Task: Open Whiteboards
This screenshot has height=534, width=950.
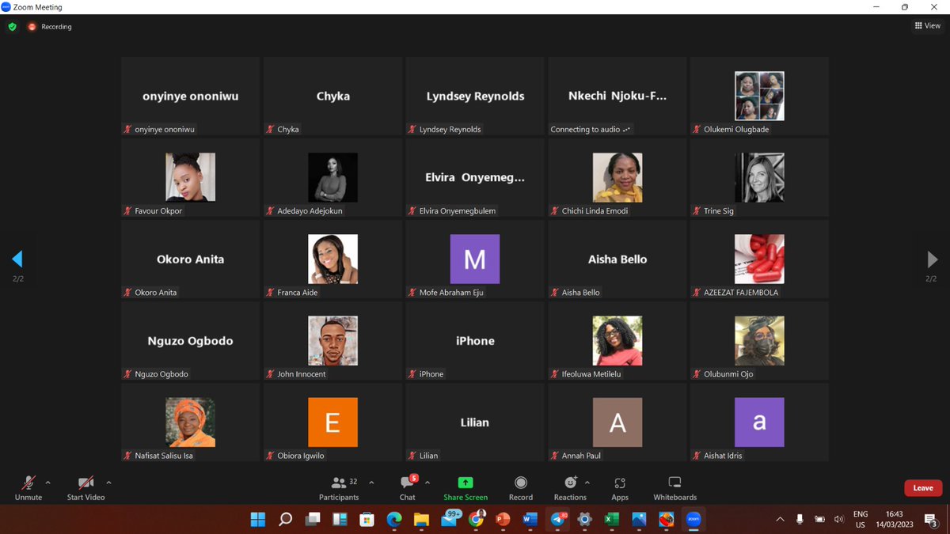Action: (675, 487)
